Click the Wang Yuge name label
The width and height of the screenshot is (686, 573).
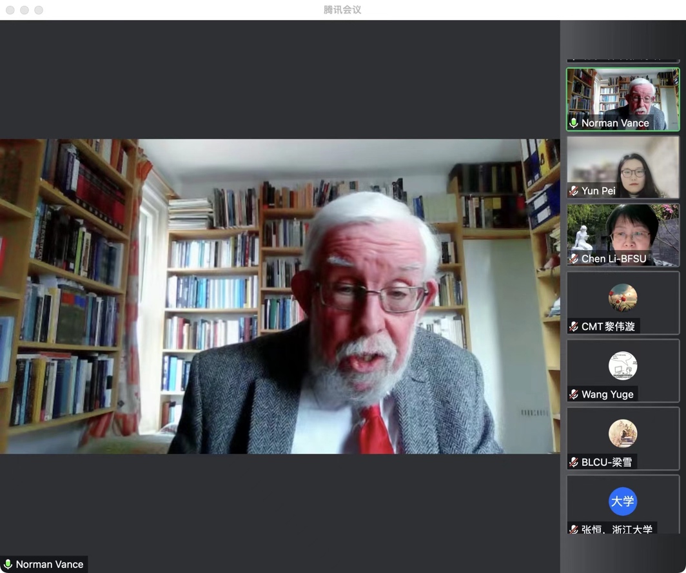pos(607,394)
